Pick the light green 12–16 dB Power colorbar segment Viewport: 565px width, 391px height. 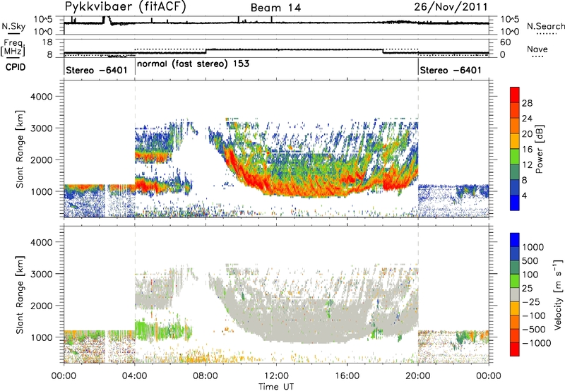click(x=515, y=157)
